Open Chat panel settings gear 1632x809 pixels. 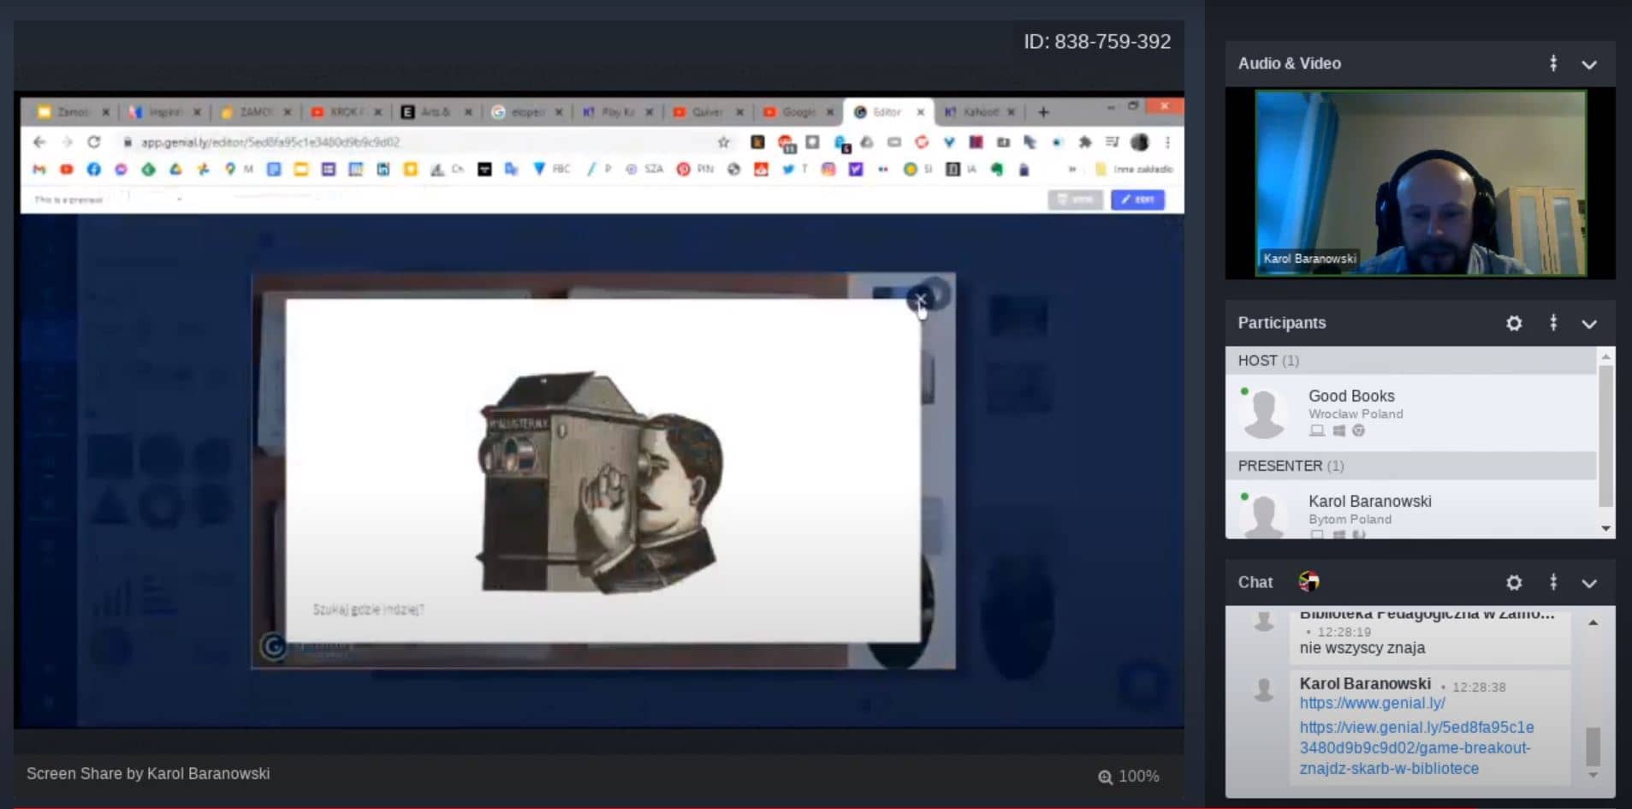point(1514,582)
